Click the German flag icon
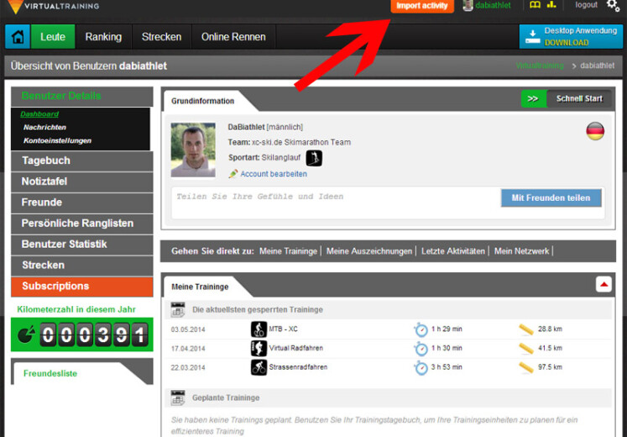This screenshot has height=437, width=627. coord(595,131)
